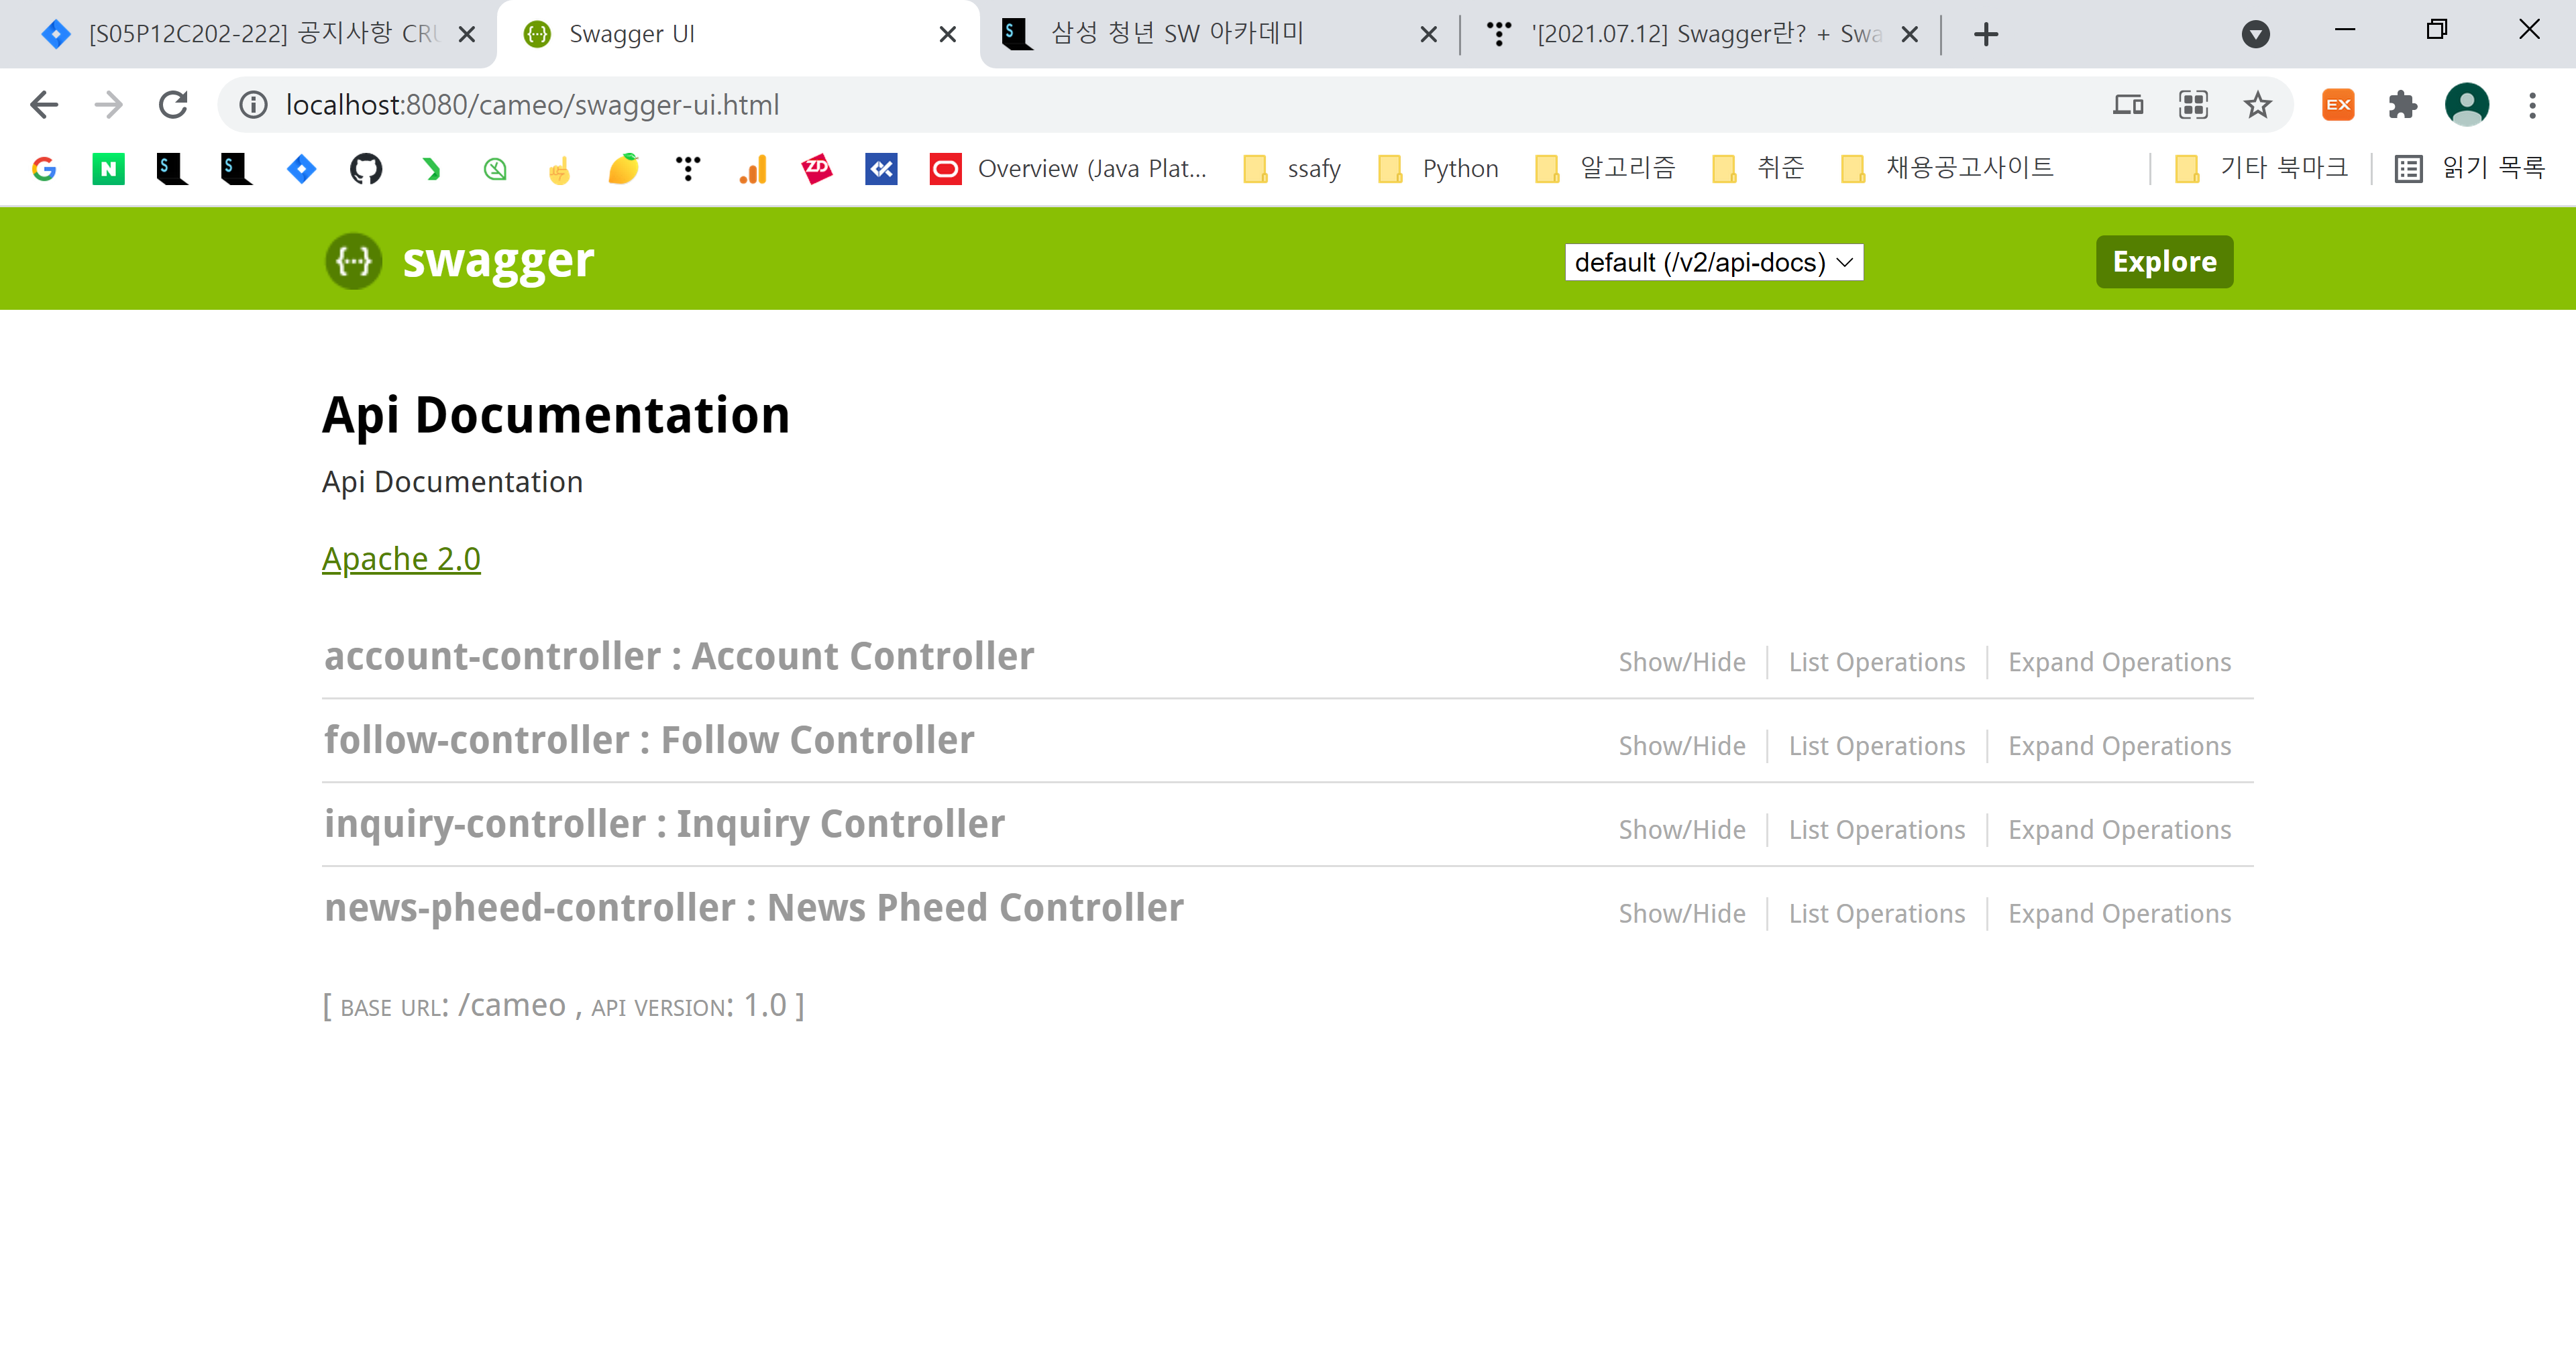This screenshot has height=1368, width=2576.
Task: Click the user profile avatar
Action: (2466, 105)
